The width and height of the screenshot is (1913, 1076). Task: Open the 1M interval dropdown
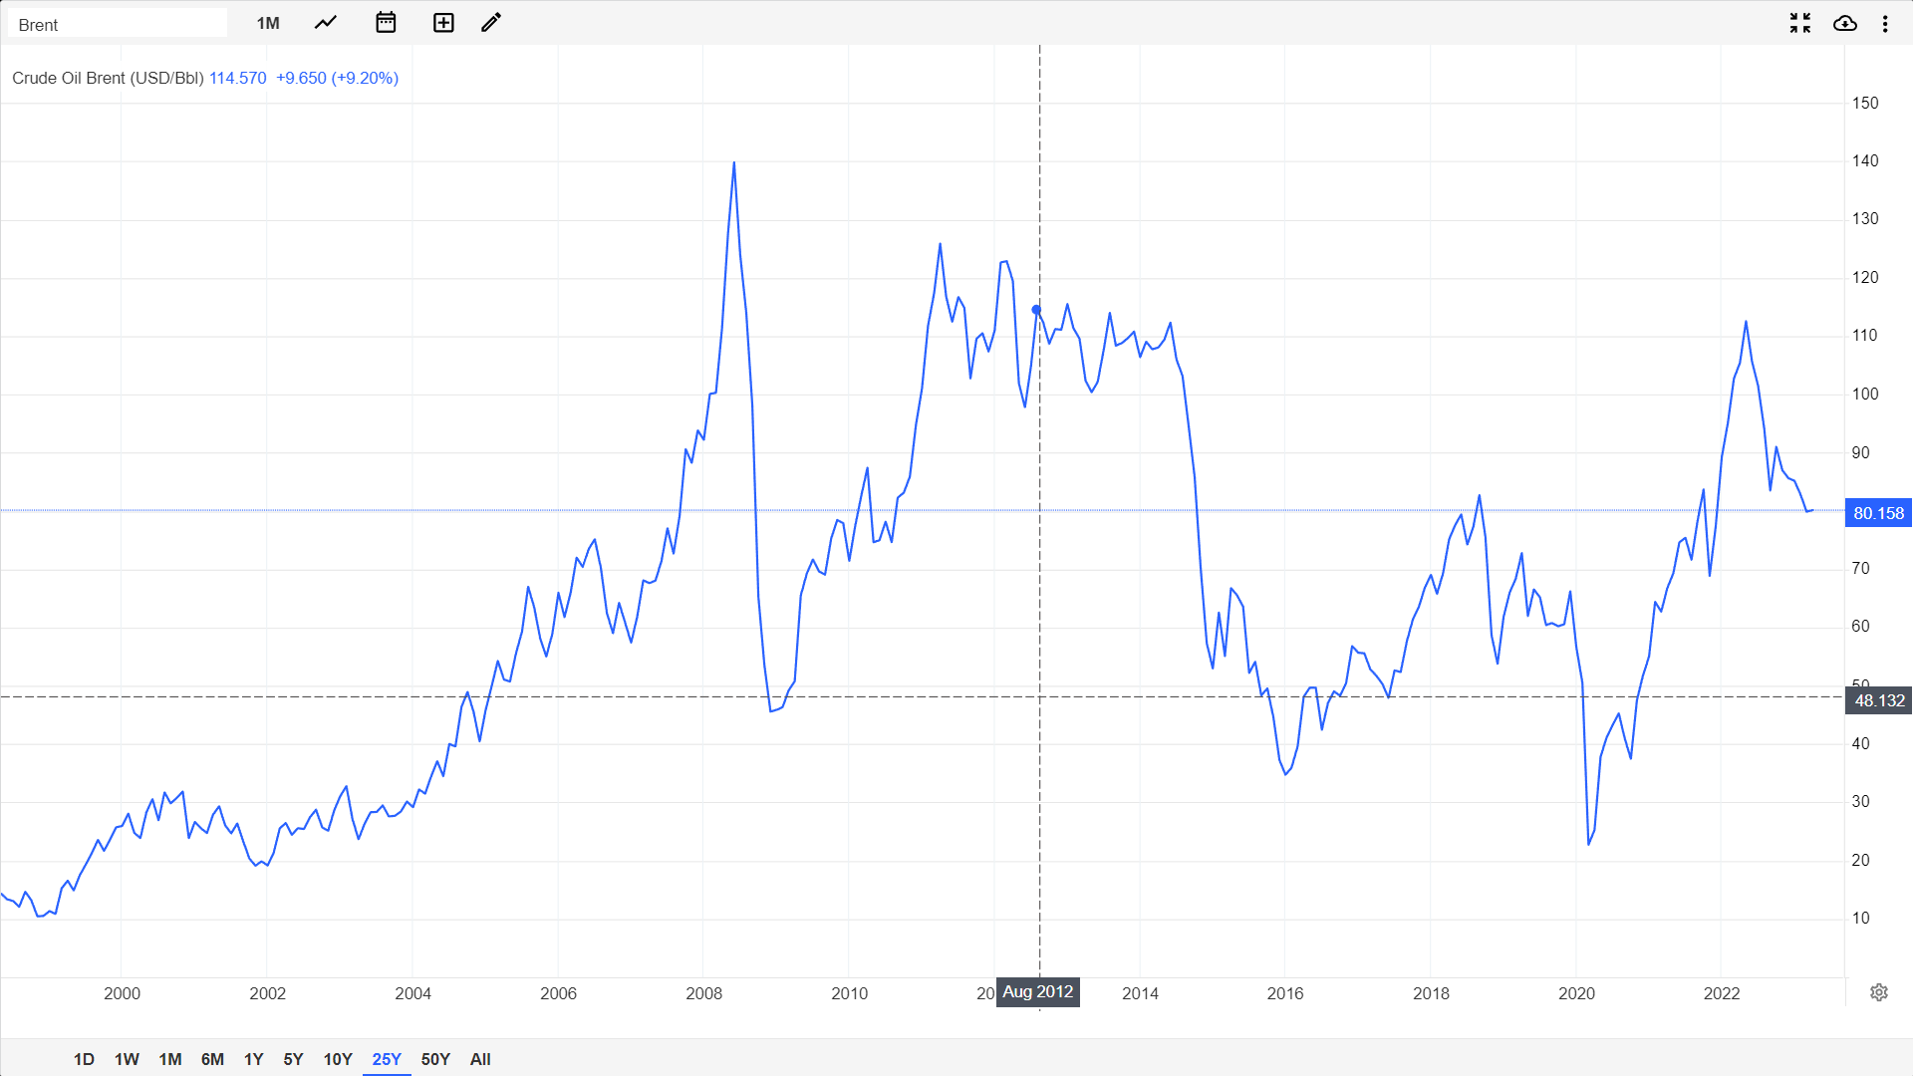point(268,23)
